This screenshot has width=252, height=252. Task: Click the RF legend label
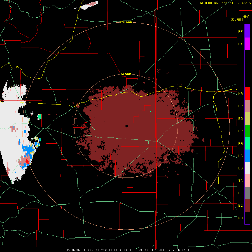point(240,31)
